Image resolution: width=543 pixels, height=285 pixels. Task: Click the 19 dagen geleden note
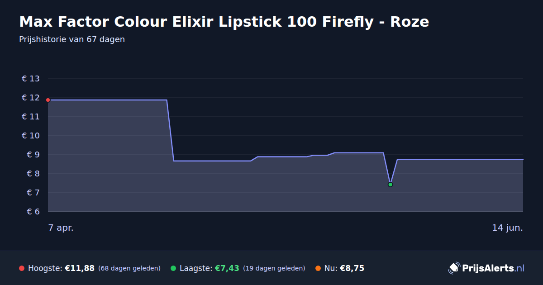pos(274,268)
